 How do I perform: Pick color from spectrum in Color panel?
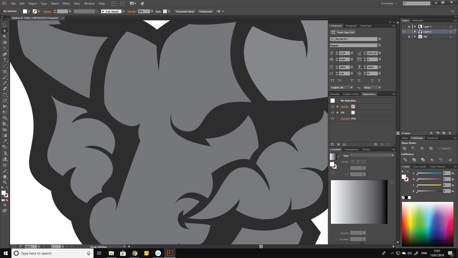coord(427,223)
